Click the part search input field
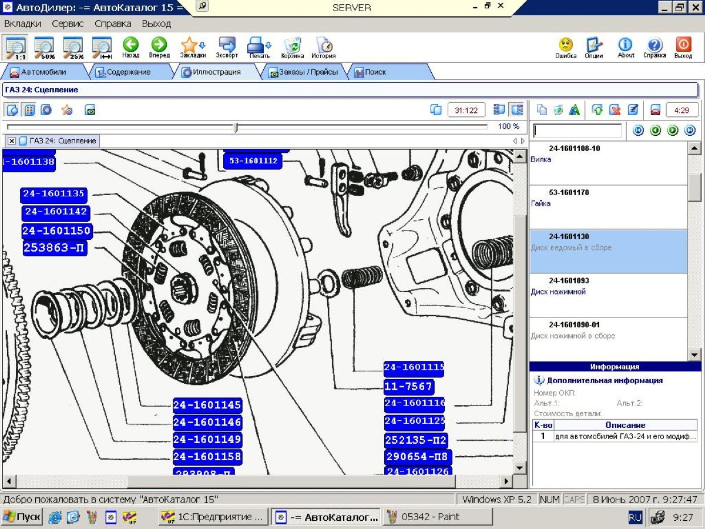The width and height of the screenshot is (705, 529). [577, 130]
